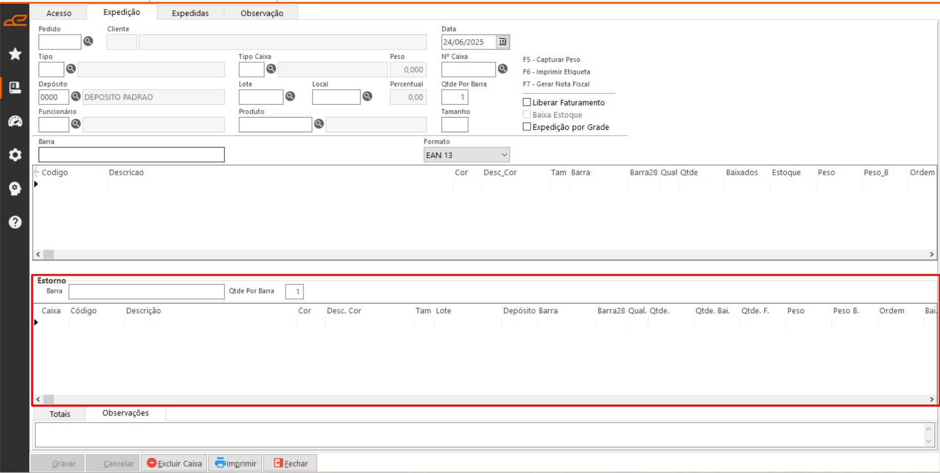The height and width of the screenshot is (473, 940).
Task: Open the Produto lookup magnifier
Action: pos(319,124)
